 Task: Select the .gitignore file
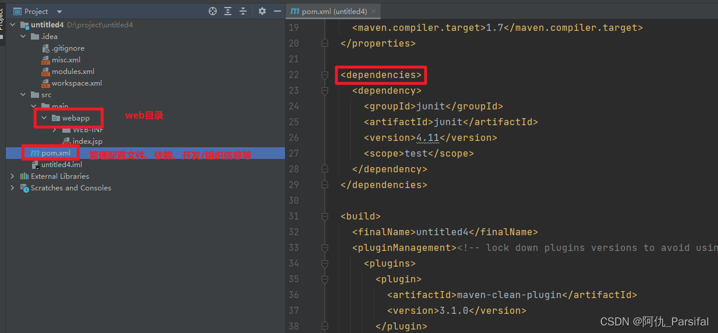coord(68,48)
